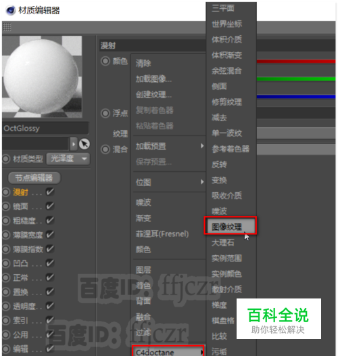
Task: Open the 材质类型 光泽度 dropdown
Action: point(68,158)
